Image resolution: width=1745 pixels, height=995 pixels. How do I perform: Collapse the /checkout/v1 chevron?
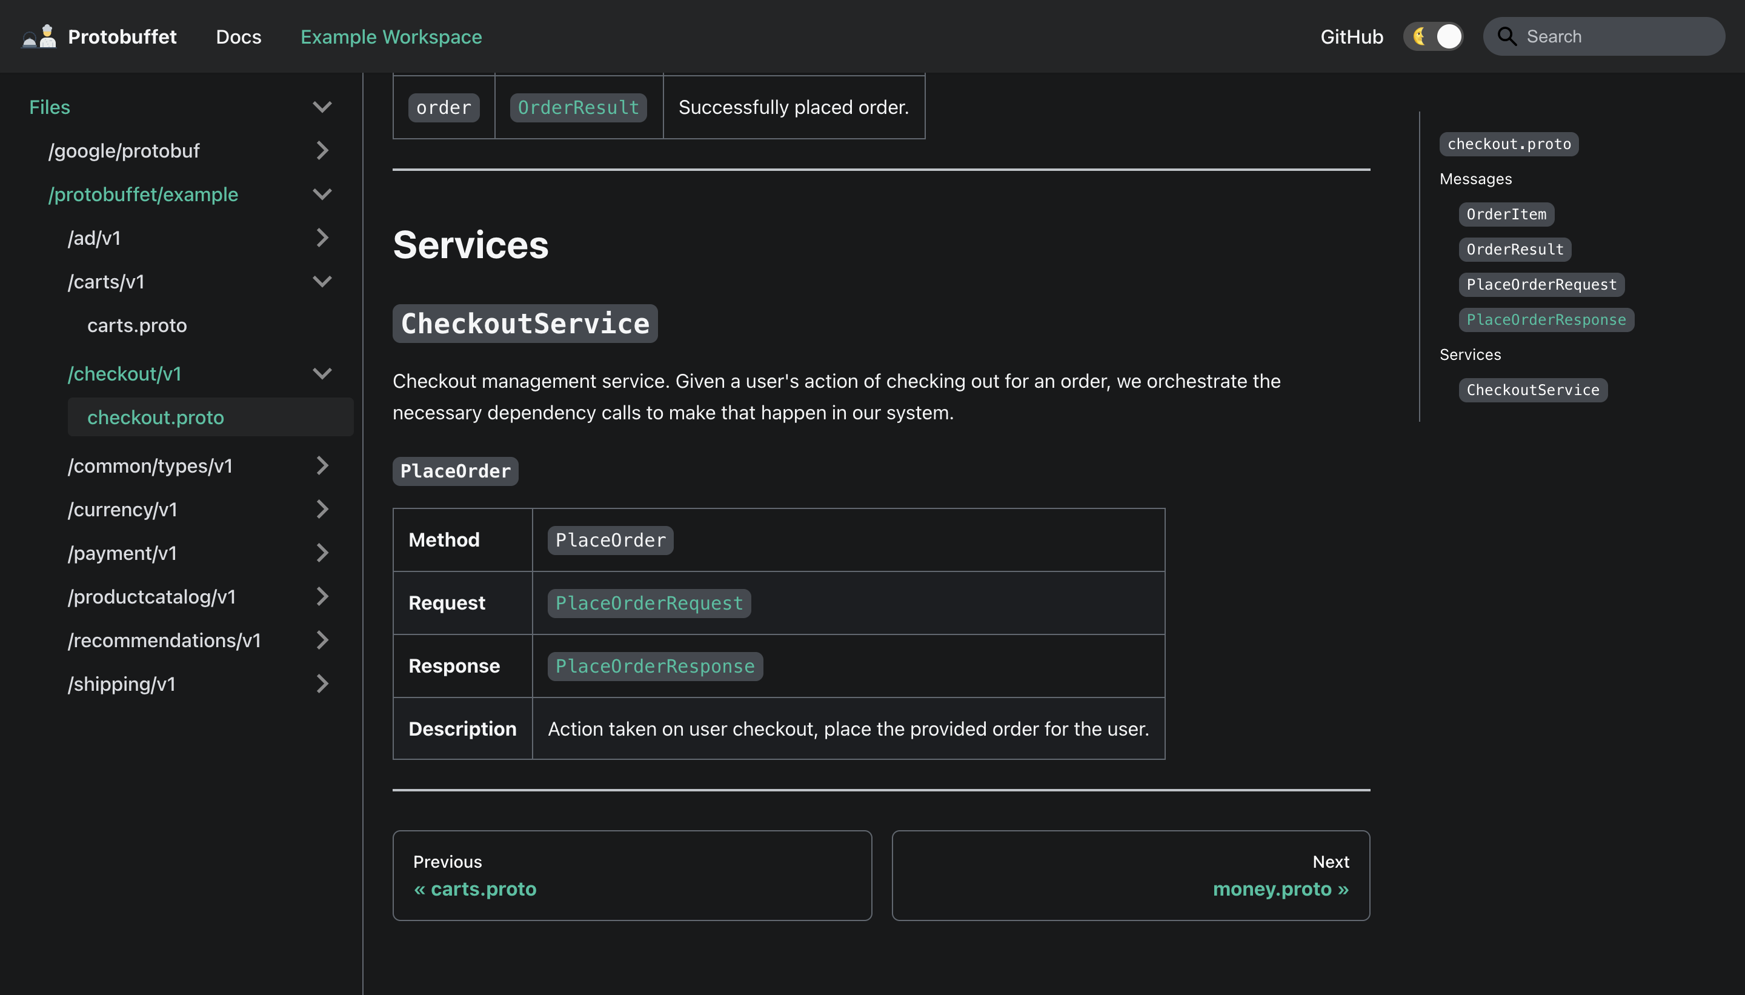tap(322, 374)
